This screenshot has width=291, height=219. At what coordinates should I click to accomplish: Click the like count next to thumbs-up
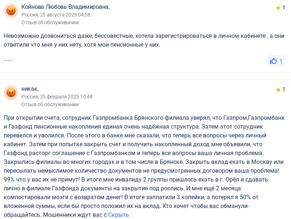click(281, 61)
